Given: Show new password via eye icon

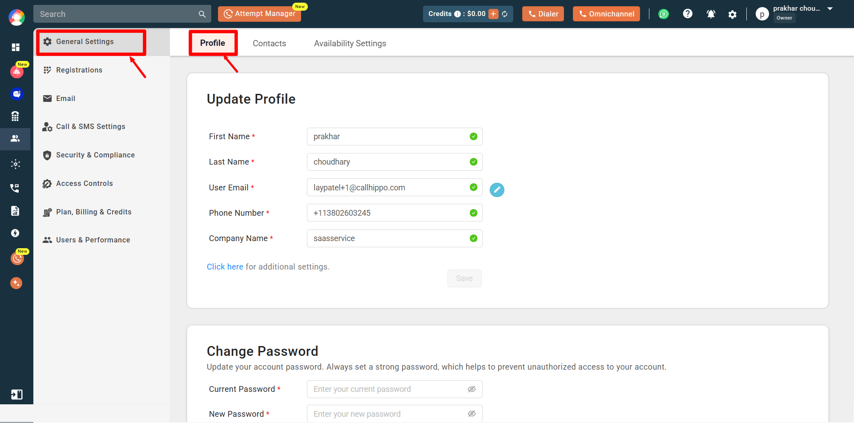Looking at the screenshot, I should click(472, 414).
